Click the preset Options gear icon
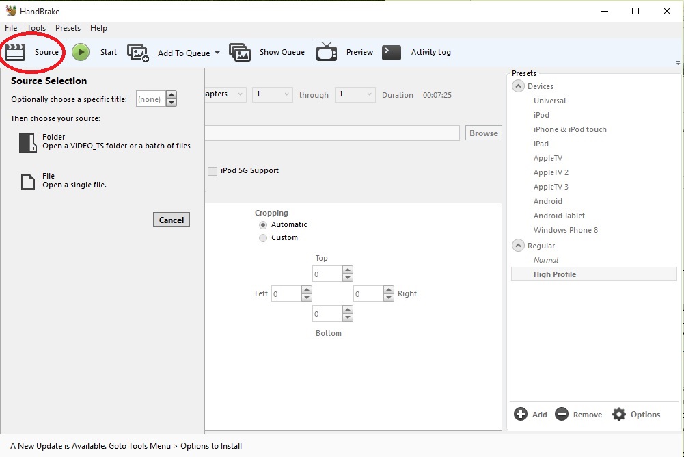Image resolution: width=684 pixels, height=457 pixels. [618, 414]
